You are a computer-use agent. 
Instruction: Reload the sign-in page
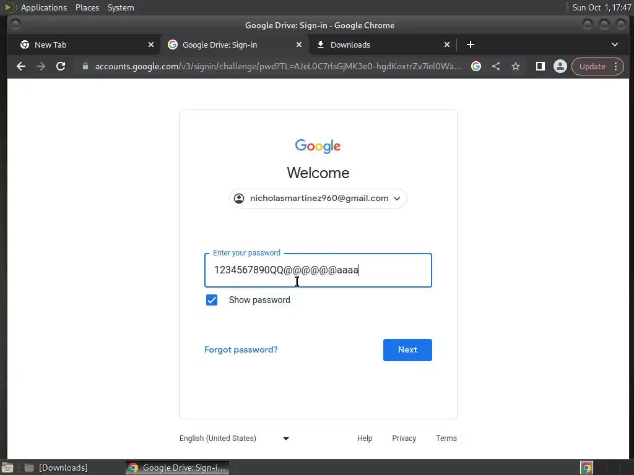[x=61, y=66]
